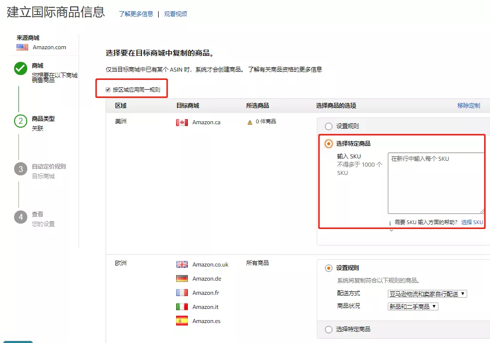The width and height of the screenshot is (490, 343).
Task: Toggle the 按区域应用同一规则 checkbox
Action: pyautogui.click(x=107, y=89)
